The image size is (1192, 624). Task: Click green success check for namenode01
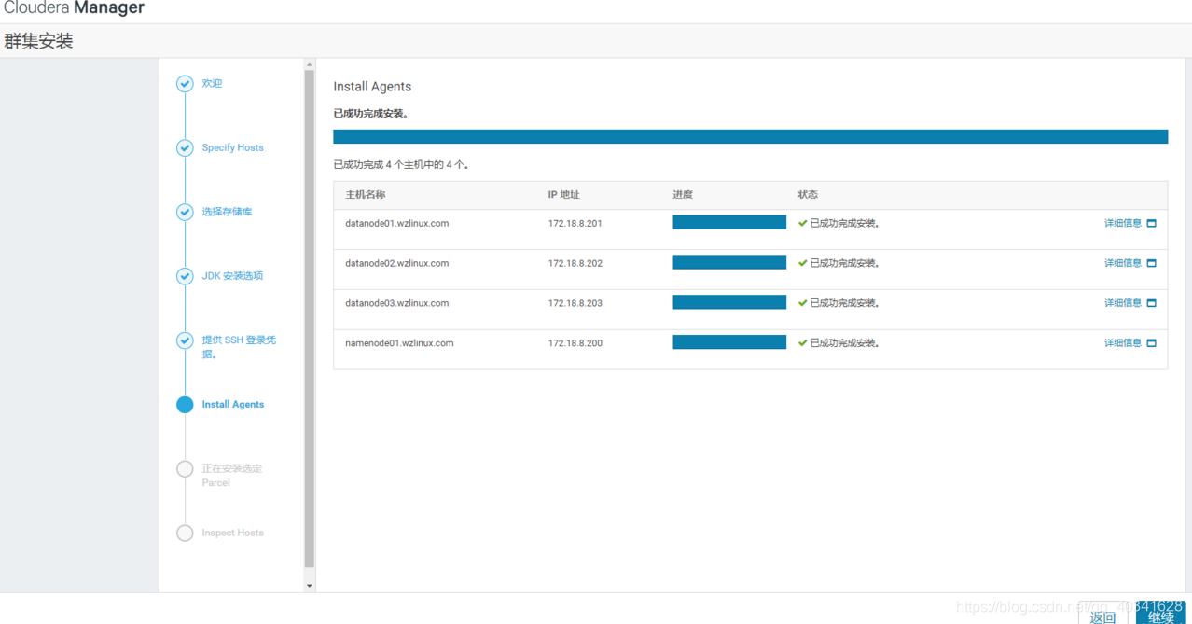pyautogui.click(x=802, y=343)
